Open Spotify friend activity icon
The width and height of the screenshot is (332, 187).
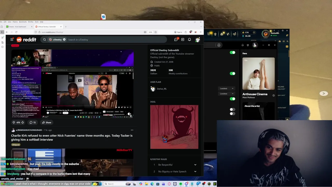coord(248,45)
